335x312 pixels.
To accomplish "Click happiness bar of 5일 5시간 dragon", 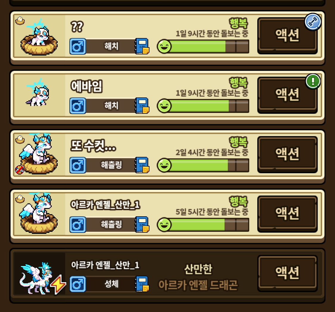I will coord(203,225).
